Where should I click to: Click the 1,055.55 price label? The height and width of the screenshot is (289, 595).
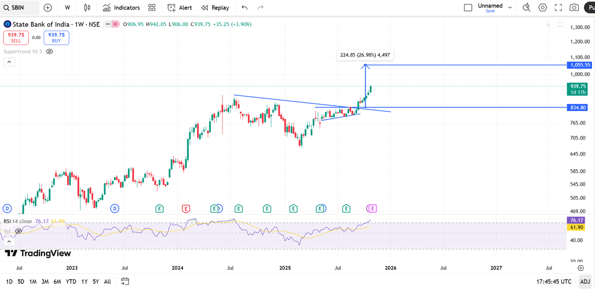coord(581,65)
